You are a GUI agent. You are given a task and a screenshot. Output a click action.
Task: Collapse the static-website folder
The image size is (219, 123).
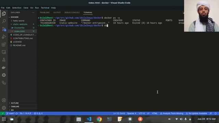pos(22,24)
